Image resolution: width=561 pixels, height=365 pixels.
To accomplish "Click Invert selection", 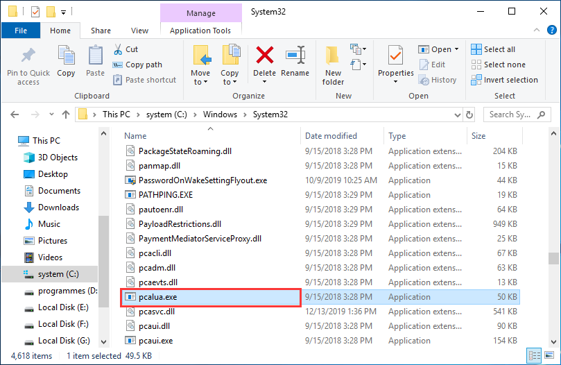I will coord(504,80).
